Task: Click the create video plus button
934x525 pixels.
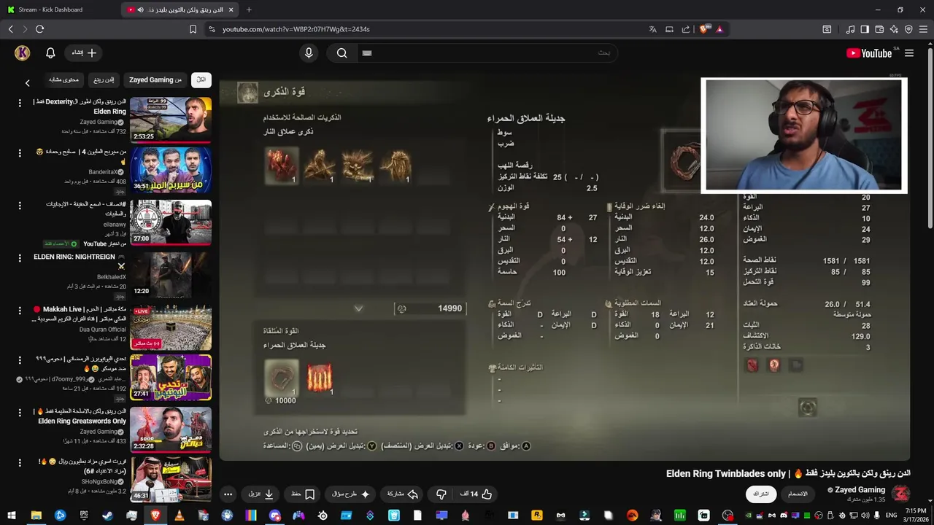Action: tap(84, 52)
